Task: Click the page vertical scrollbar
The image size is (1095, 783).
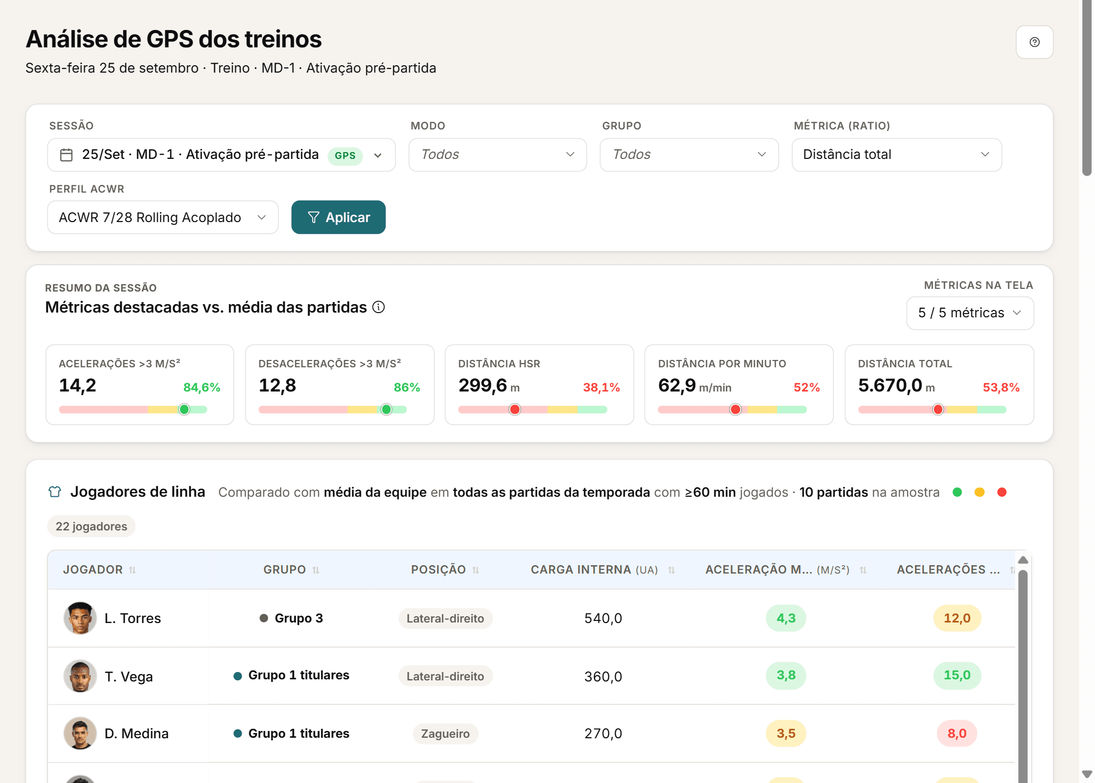Action: (x=1087, y=88)
